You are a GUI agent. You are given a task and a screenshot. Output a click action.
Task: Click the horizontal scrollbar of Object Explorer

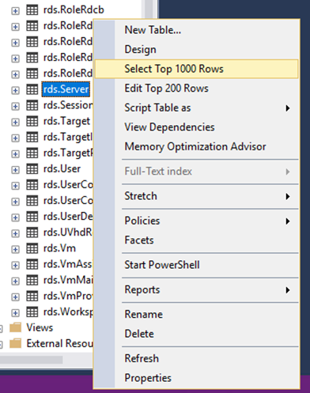click(31, 360)
